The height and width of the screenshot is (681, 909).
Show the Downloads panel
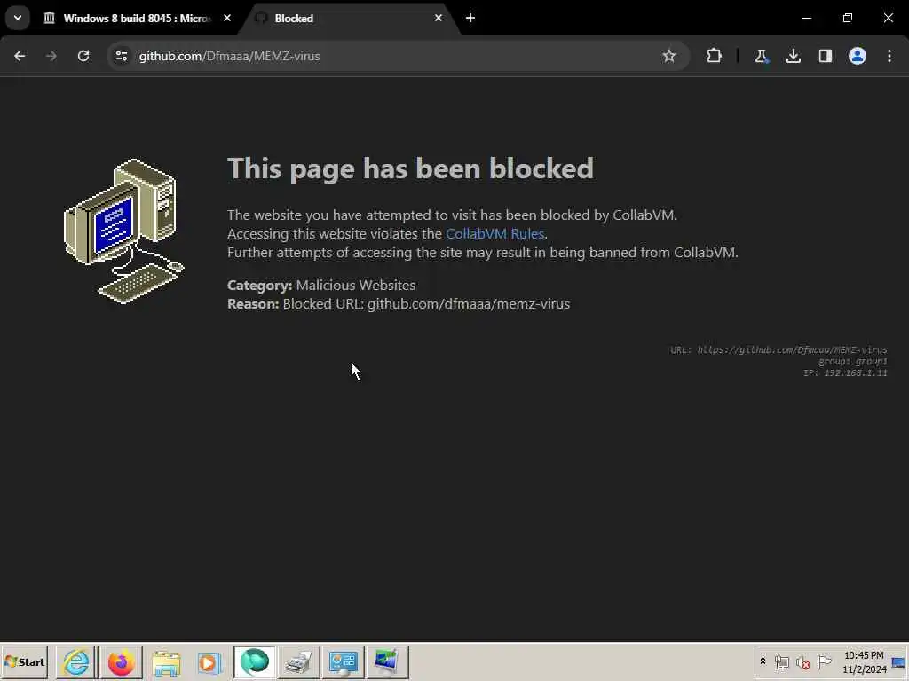[x=793, y=56]
